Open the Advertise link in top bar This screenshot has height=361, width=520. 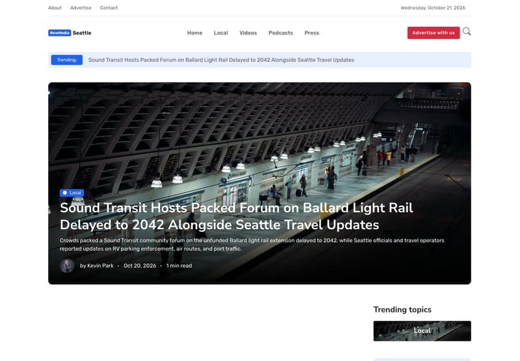tap(81, 8)
